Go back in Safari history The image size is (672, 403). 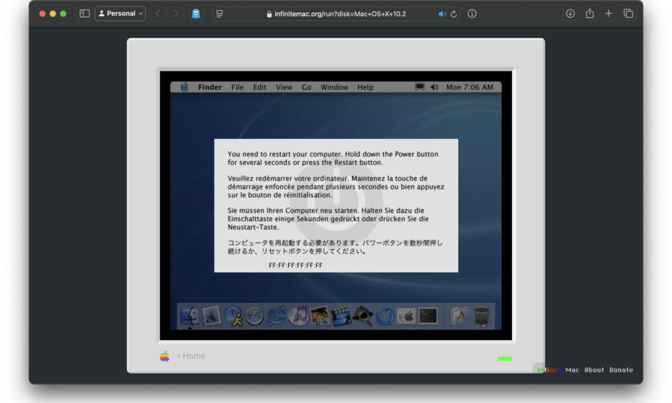click(x=158, y=13)
